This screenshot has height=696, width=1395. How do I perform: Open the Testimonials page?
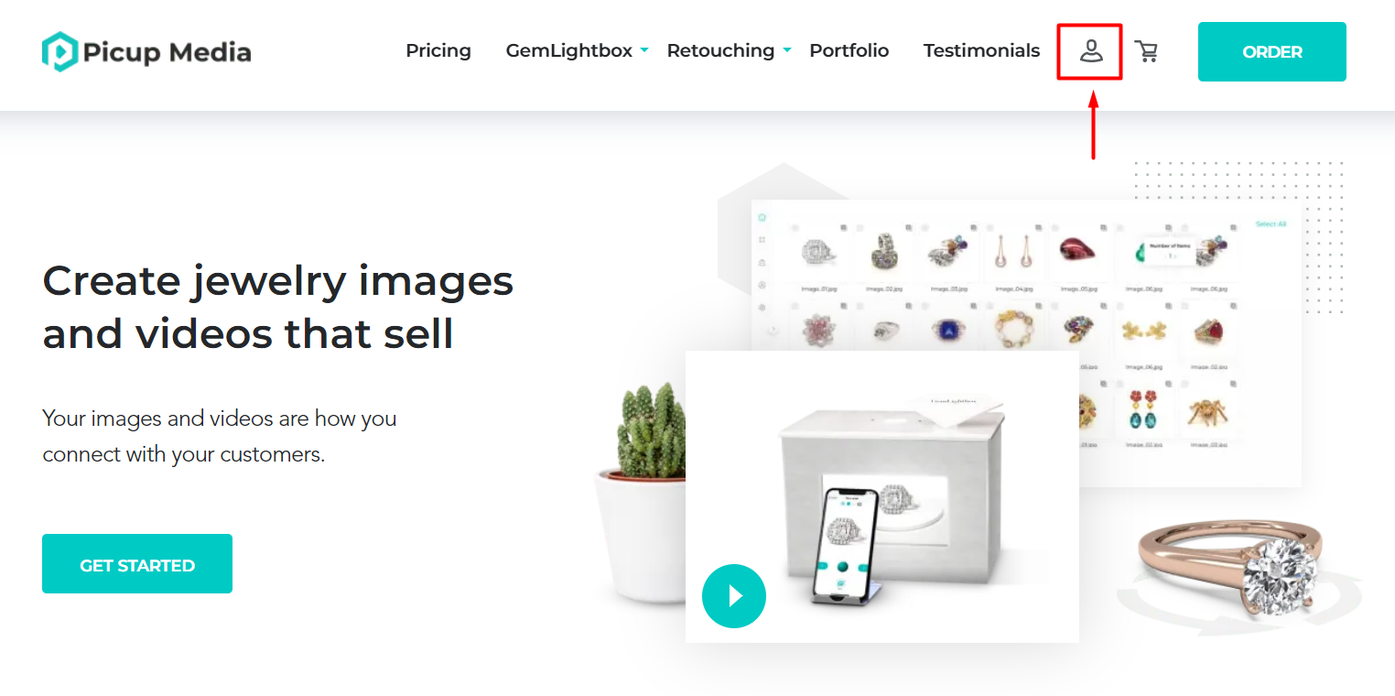pyautogui.click(x=981, y=50)
